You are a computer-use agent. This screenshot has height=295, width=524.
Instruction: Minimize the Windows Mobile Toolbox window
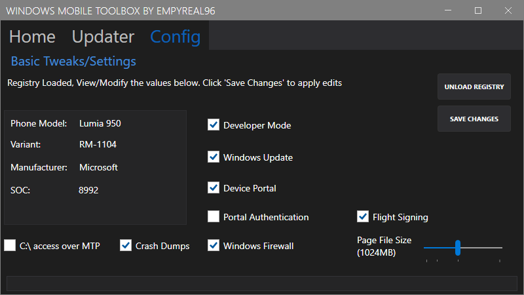(448, 10)
